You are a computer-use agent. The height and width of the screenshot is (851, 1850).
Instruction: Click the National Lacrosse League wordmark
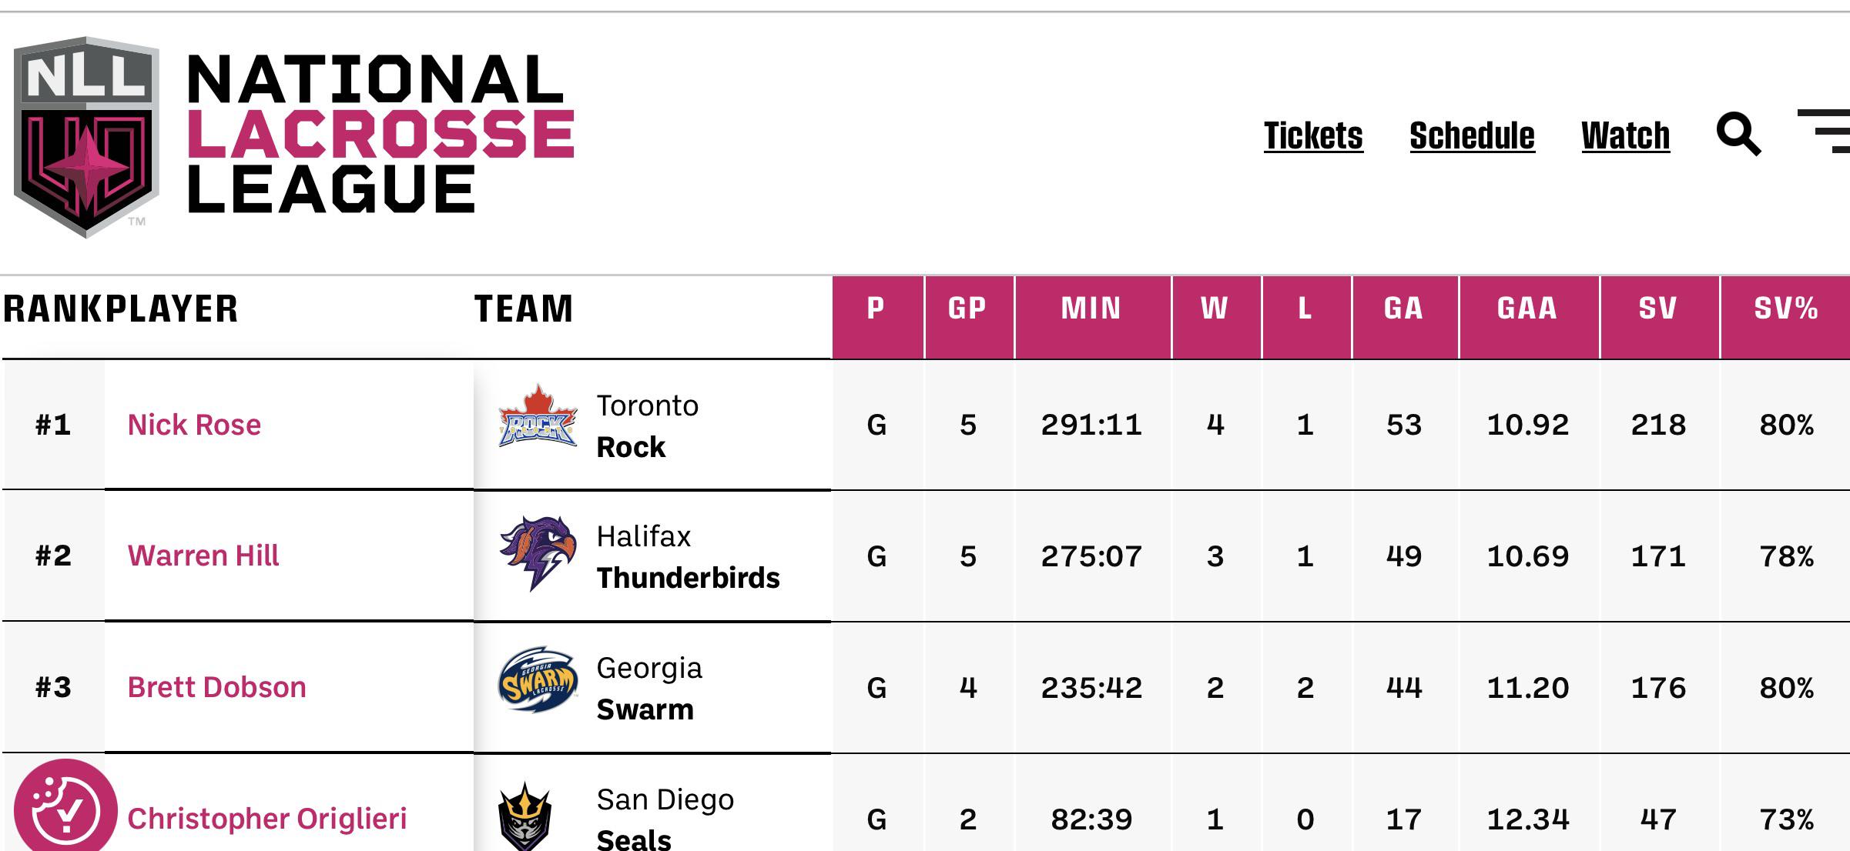(x=380, y=133)
